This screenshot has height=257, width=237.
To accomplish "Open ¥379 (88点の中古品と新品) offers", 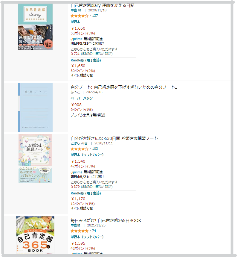I will coord(91,187).
